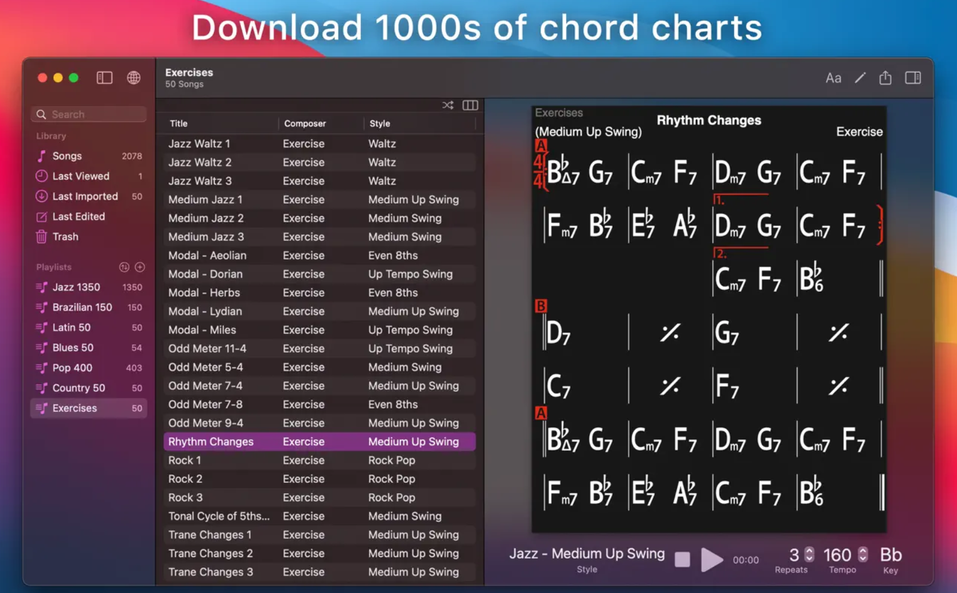Select the Jazz Waltz 2 song
957x593 pixels.
pyautogui.click(x=320, y=162)
